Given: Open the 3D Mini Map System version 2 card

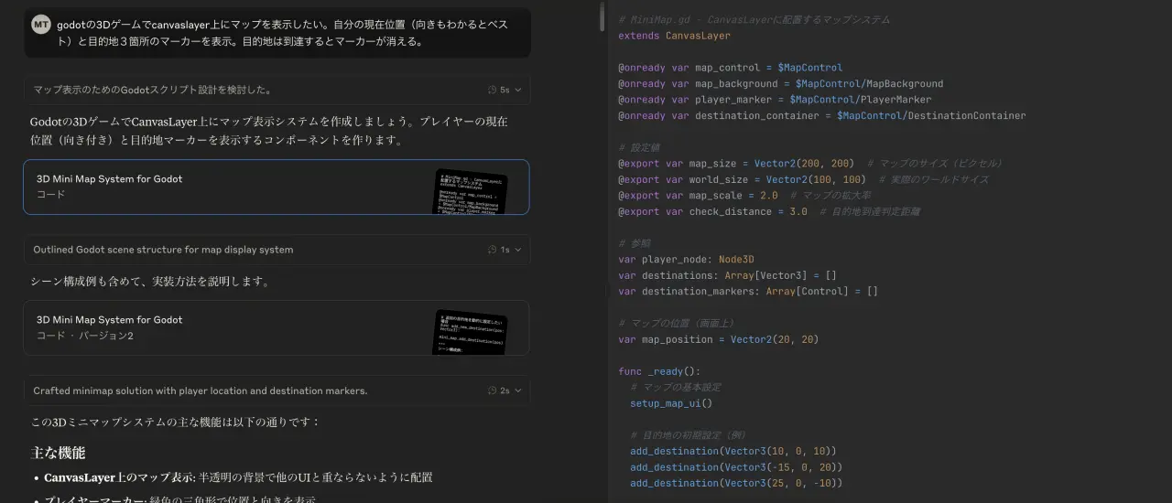Looking at the screenshot, I should tap(277, 327).
